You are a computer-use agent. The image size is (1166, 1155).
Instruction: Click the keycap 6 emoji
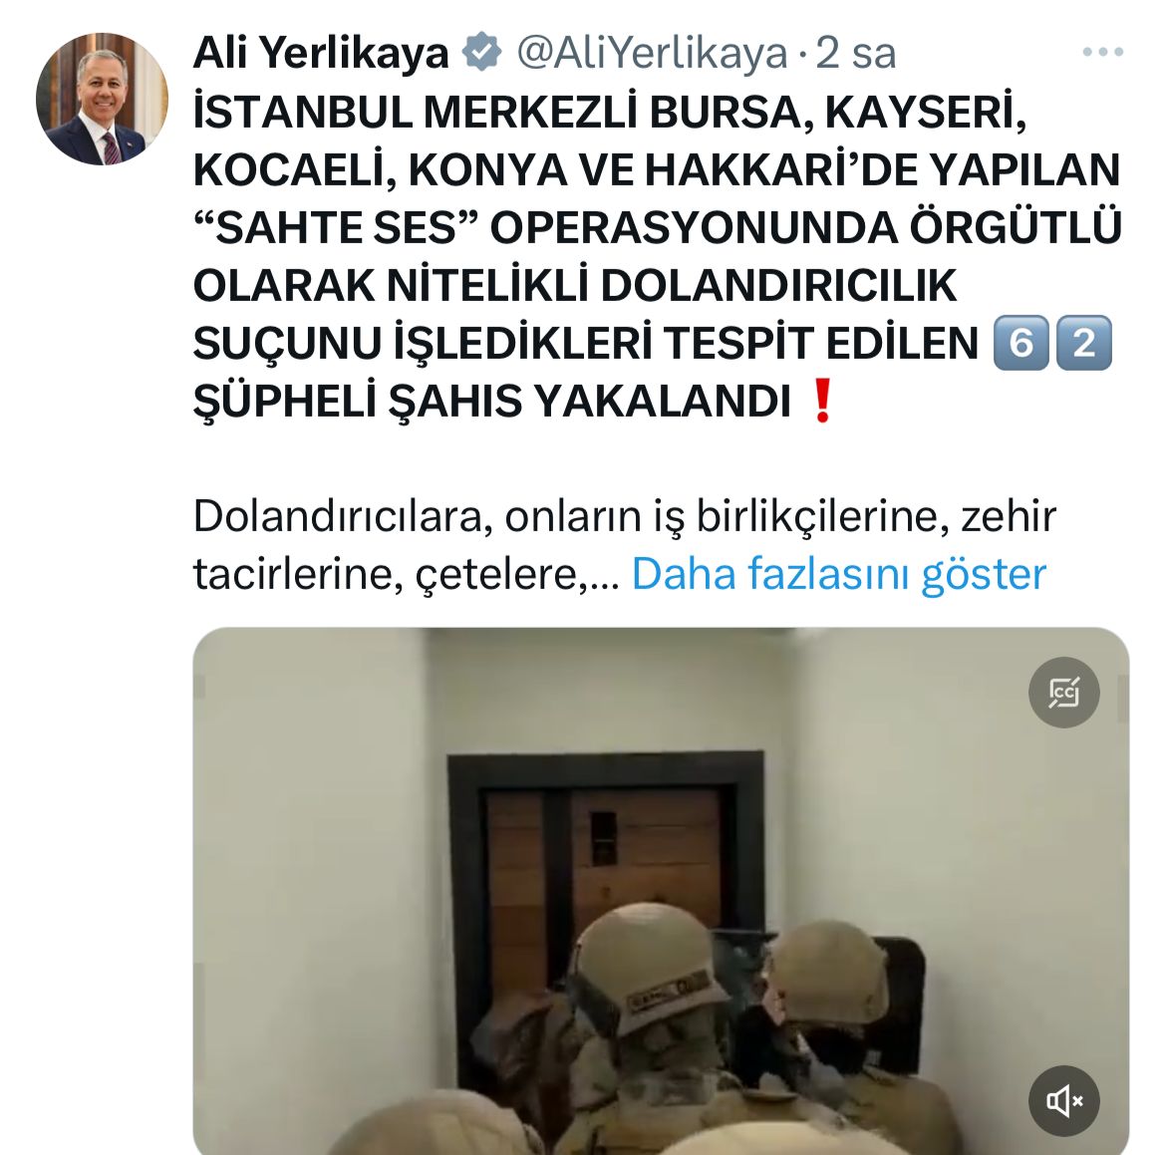pyautogui.click(x=1020, y=343)
